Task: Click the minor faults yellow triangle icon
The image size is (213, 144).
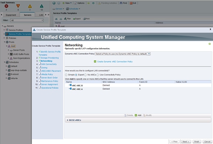Action: point(30,6)
